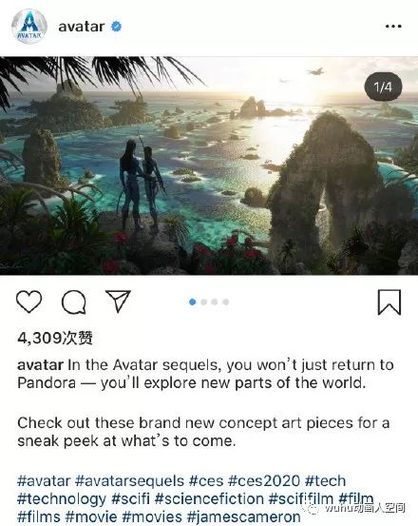Save post with bookmark icon
The height and width of the screenshot is (526, 418).
tap(389, 302)
